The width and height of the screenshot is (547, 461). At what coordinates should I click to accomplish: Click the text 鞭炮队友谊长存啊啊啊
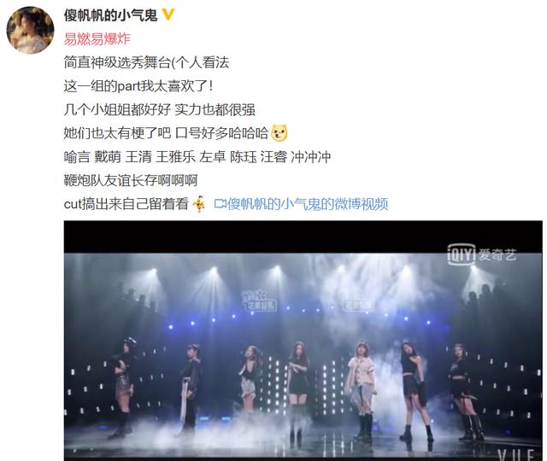(x=131, y=180)
